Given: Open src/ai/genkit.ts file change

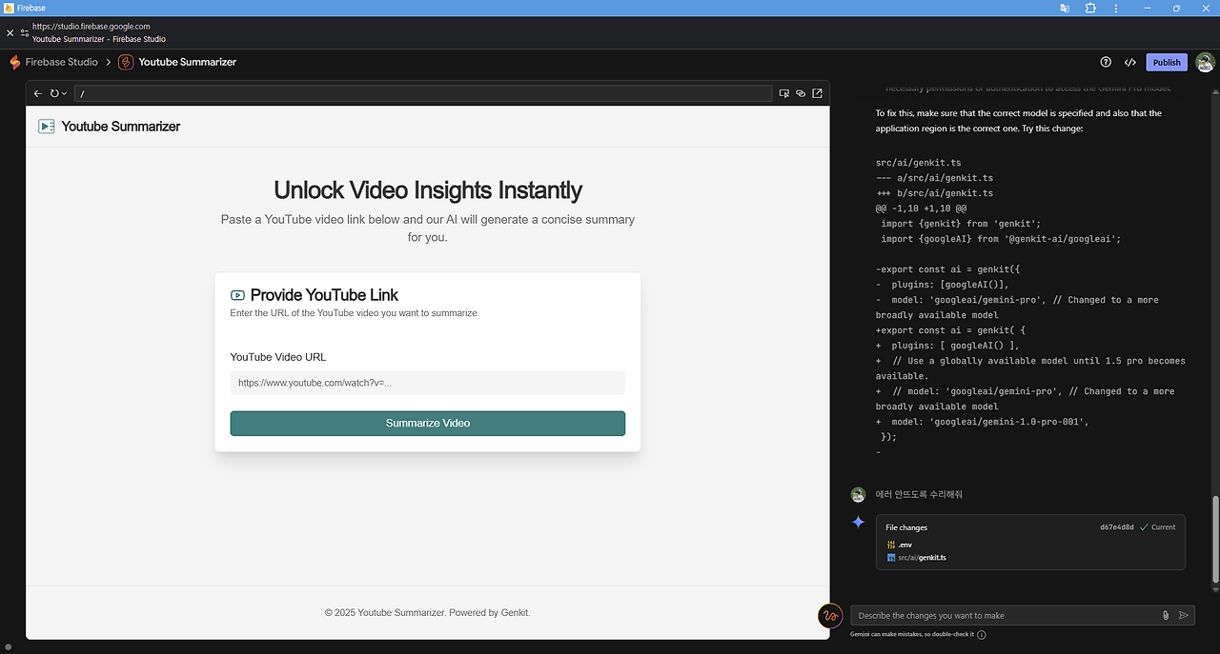Looking at the screenshot, I should 917,558.
